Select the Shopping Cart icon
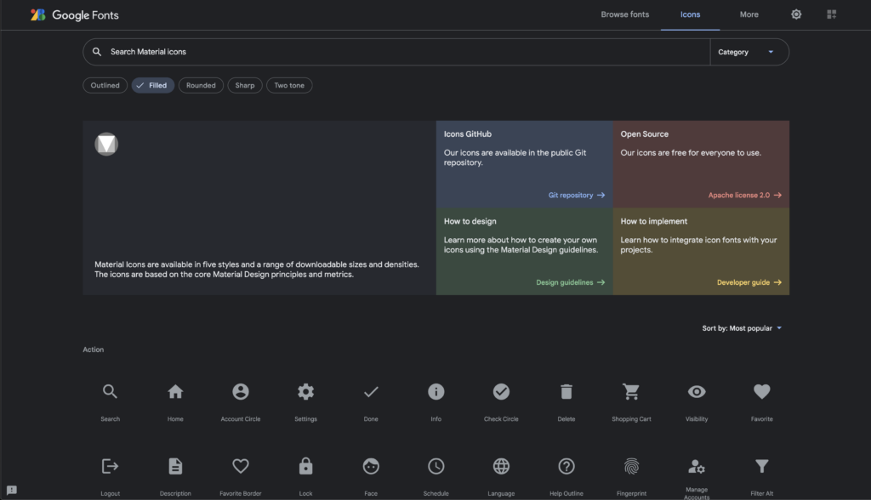This screenshot has width=871, height=500. tap(631, 392)
